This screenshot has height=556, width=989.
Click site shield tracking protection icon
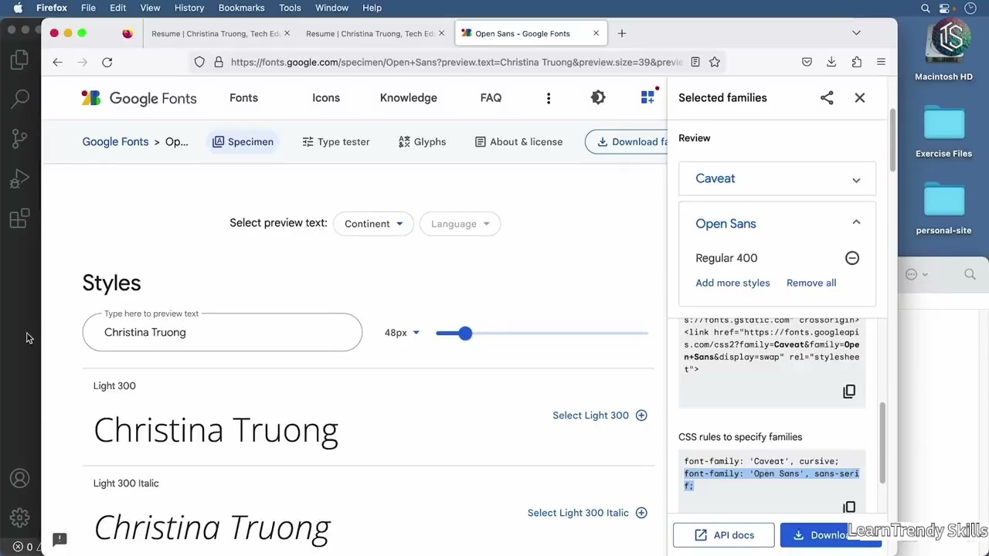(x=199, y=62)
